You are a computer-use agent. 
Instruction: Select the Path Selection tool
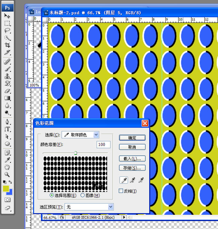point(7,136)
